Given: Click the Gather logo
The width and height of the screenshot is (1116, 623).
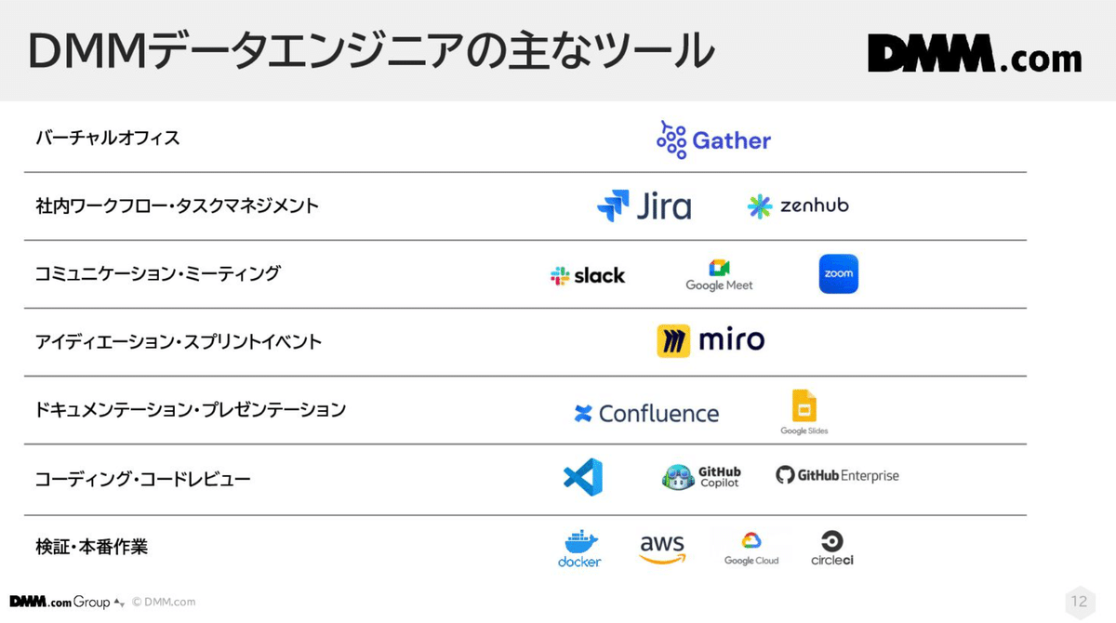Looking at the screenshot, I should tap(713, 139).
